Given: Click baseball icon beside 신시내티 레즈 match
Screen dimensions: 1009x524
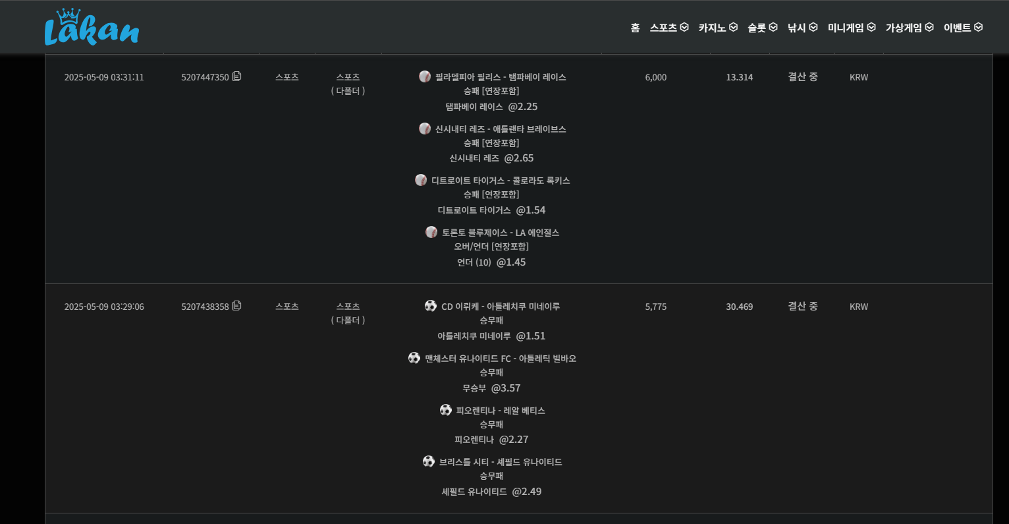Looking at the screenshot, I should (425, 129).
